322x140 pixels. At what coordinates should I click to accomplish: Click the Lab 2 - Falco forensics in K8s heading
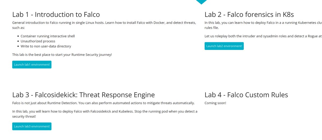[x=251, y=15]
